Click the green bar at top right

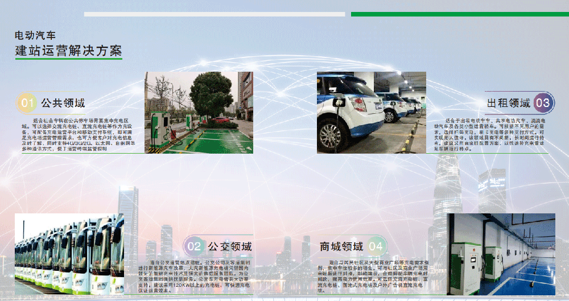[x=460, y=14]
